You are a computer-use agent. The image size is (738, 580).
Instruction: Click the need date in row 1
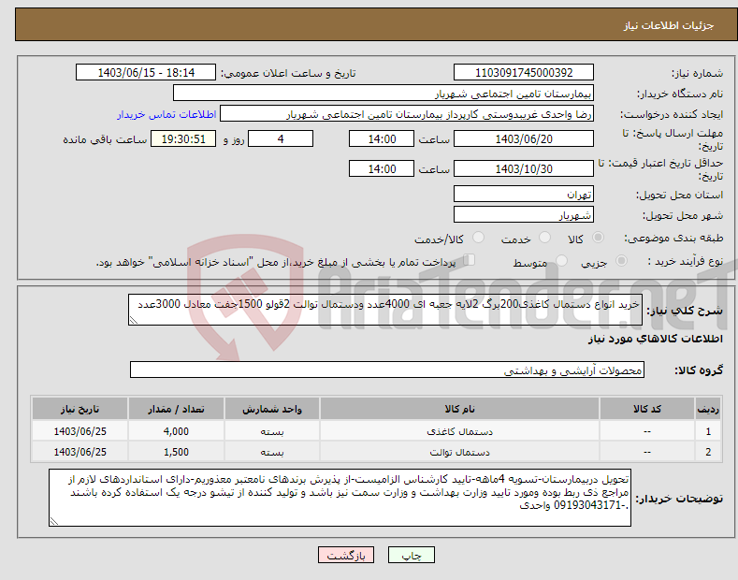coord(80,431)
